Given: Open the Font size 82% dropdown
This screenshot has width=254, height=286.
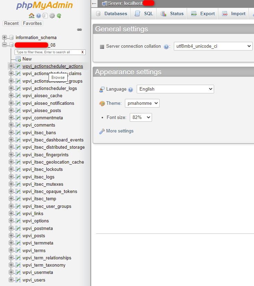Looking at the screenshot, I should click(x=141, y=117).
